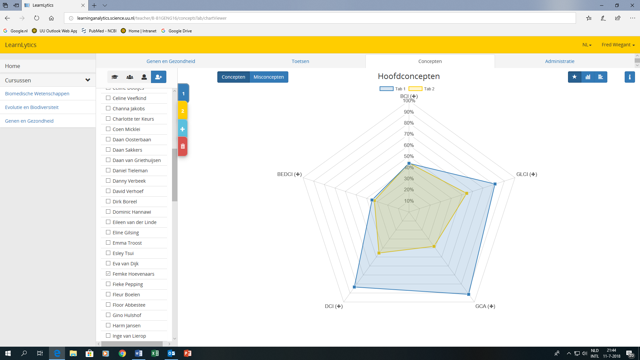Show hidden system tray icons
640x360 pixels.
569,353
